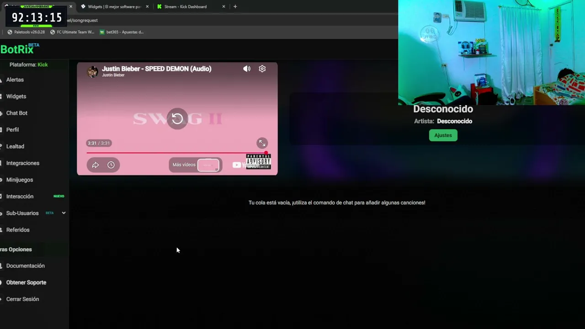The width and height of the screenshot is (585, 329).
Task: Expand the Sub-Usuarios submenu
Action: pyautogui.click(x=64, y=213)
